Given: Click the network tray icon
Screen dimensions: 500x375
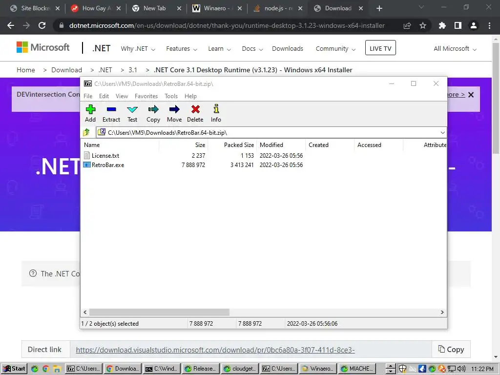Looking at the screenshot, I should point(452,369).
